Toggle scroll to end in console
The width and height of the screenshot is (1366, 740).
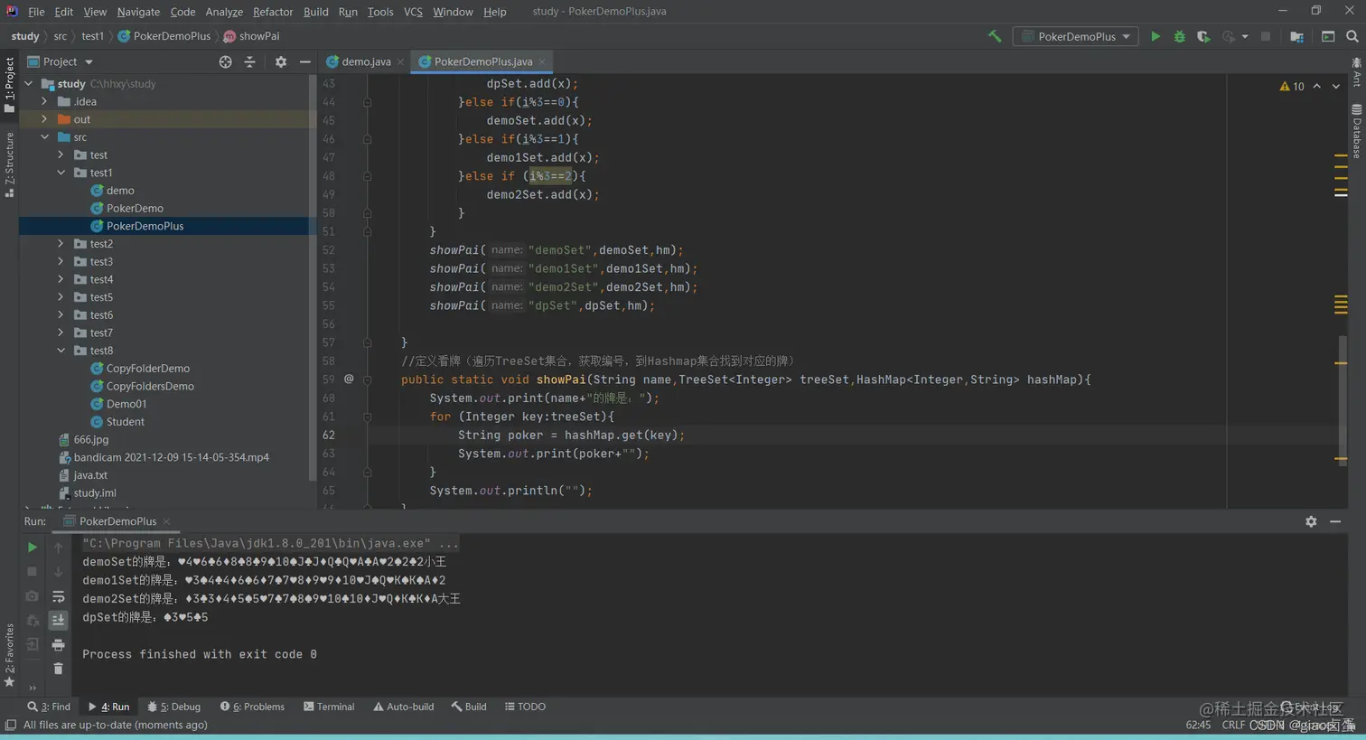click(x=58, y=620)
